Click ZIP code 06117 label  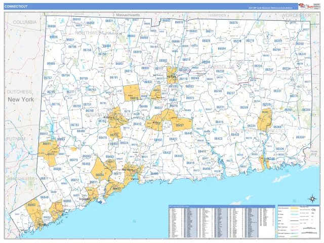coord(159,68)
